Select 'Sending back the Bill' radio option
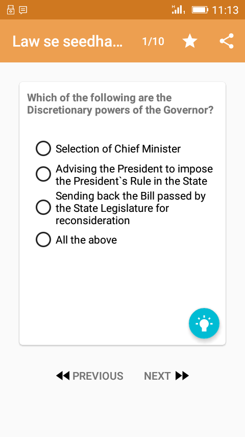Viewport: 245px width, 437px height. [43, 208]
